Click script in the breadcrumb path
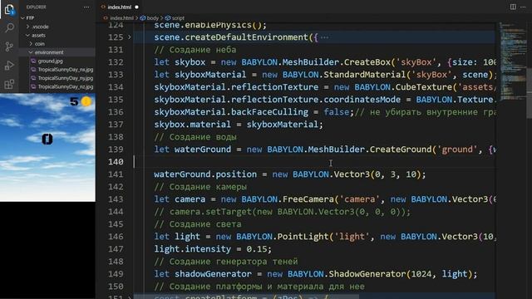 (x=178, y=18)
